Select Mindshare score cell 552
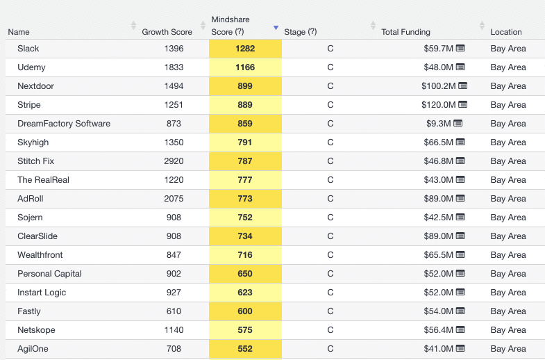The width and height of the screenshot is (545, 360). click(x=245, y=349)
